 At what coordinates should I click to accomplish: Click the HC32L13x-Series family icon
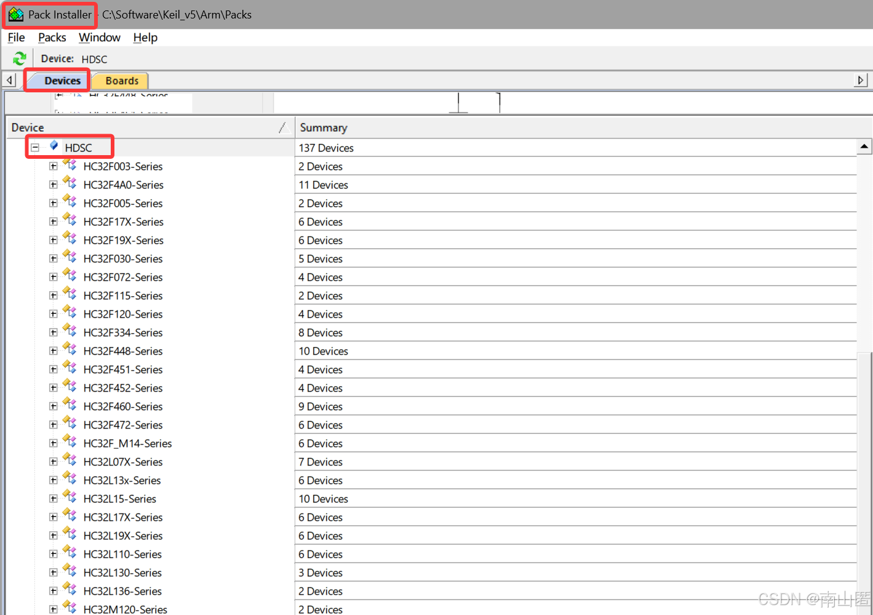(70, 479)
